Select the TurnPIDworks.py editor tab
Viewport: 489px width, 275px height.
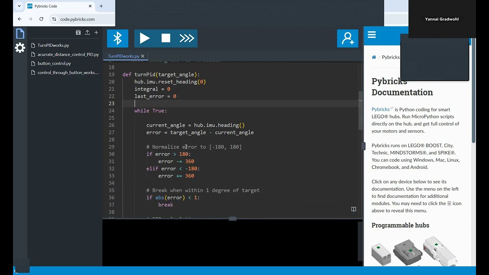[x=123, y=56]
